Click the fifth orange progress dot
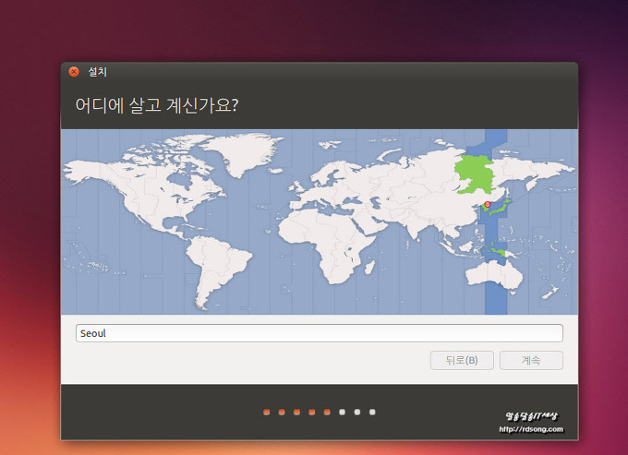628x455 pixels. click(327, 412)
